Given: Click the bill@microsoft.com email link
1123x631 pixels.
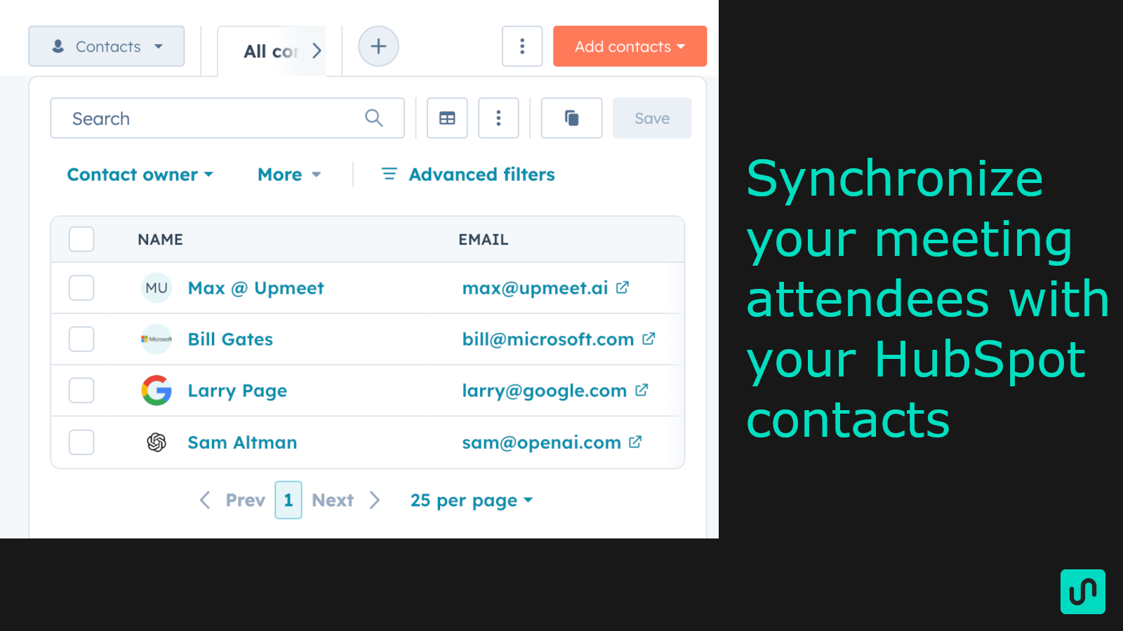Looking at the screenshot, I should click(547, 339).
